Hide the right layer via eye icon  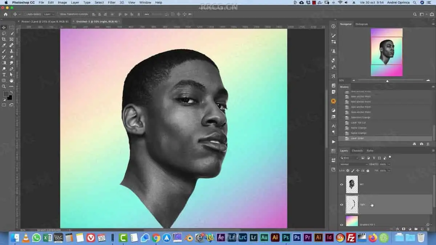[342, 205]
